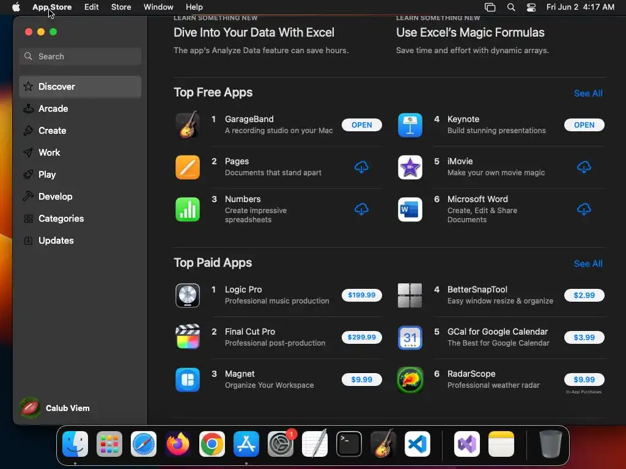Image resolution: width=626 pixels, height=469 pixels.
Task: Open TextEdit from the Dock
Action: pyautogui.click(x=315, y=444)
